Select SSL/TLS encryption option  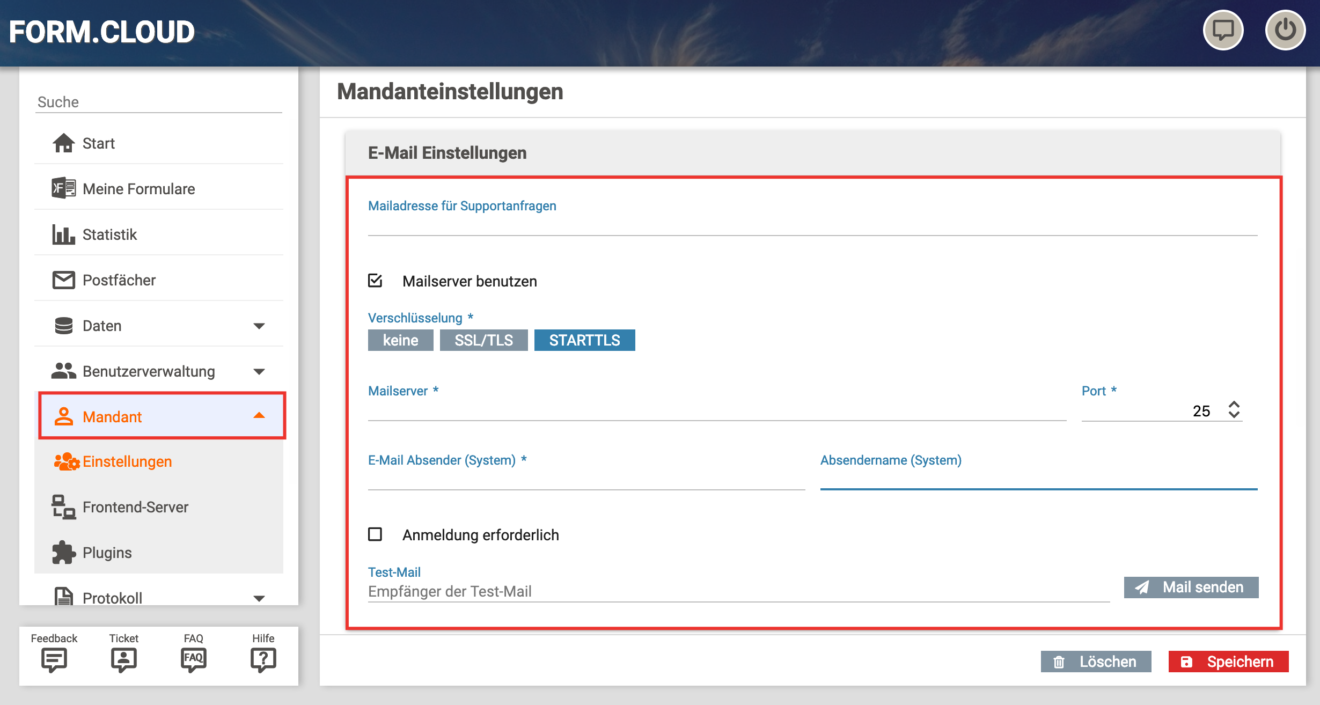[x=483, y=340]
